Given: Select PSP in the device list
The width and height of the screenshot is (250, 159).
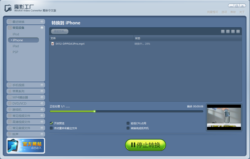Looking at the screenshot, I should pyautogui.click(x=15, y=52).
